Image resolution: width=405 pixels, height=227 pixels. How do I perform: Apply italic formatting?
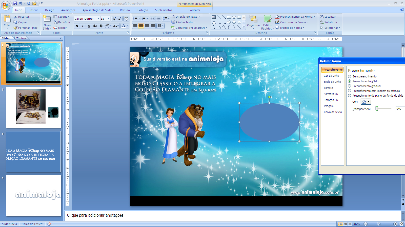coord(83,26)
